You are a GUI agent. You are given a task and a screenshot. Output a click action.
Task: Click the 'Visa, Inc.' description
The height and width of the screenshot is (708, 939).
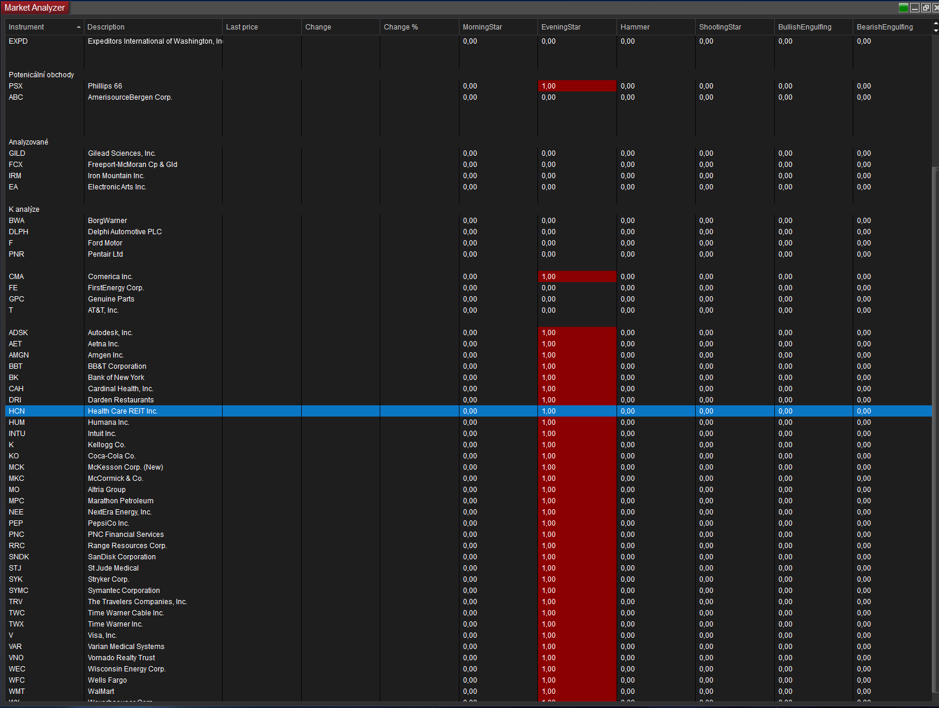[103, 635]
